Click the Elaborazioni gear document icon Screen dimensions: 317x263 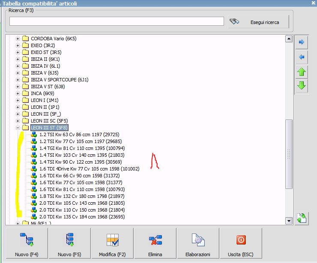[198, 240]
